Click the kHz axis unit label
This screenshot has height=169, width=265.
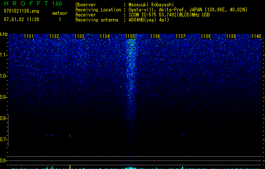4,34
